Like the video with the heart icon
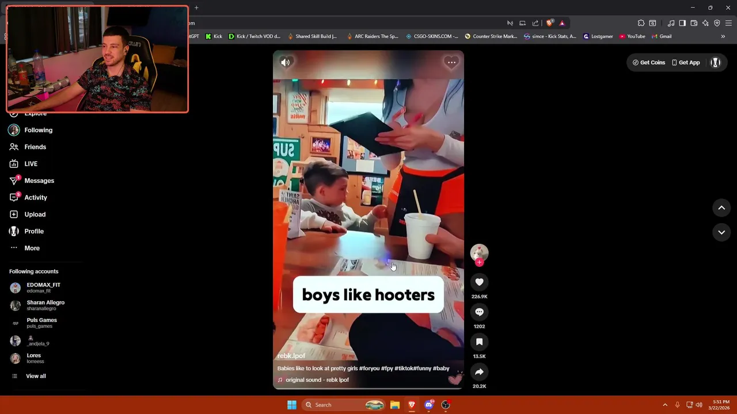 [479, 282]
